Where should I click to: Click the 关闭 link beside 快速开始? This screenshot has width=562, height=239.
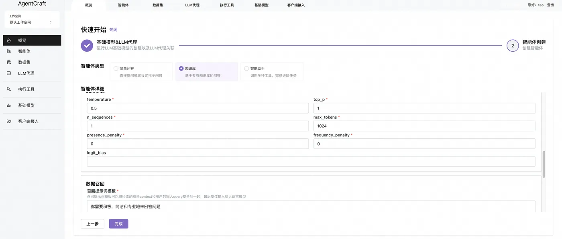pos(113,30)
